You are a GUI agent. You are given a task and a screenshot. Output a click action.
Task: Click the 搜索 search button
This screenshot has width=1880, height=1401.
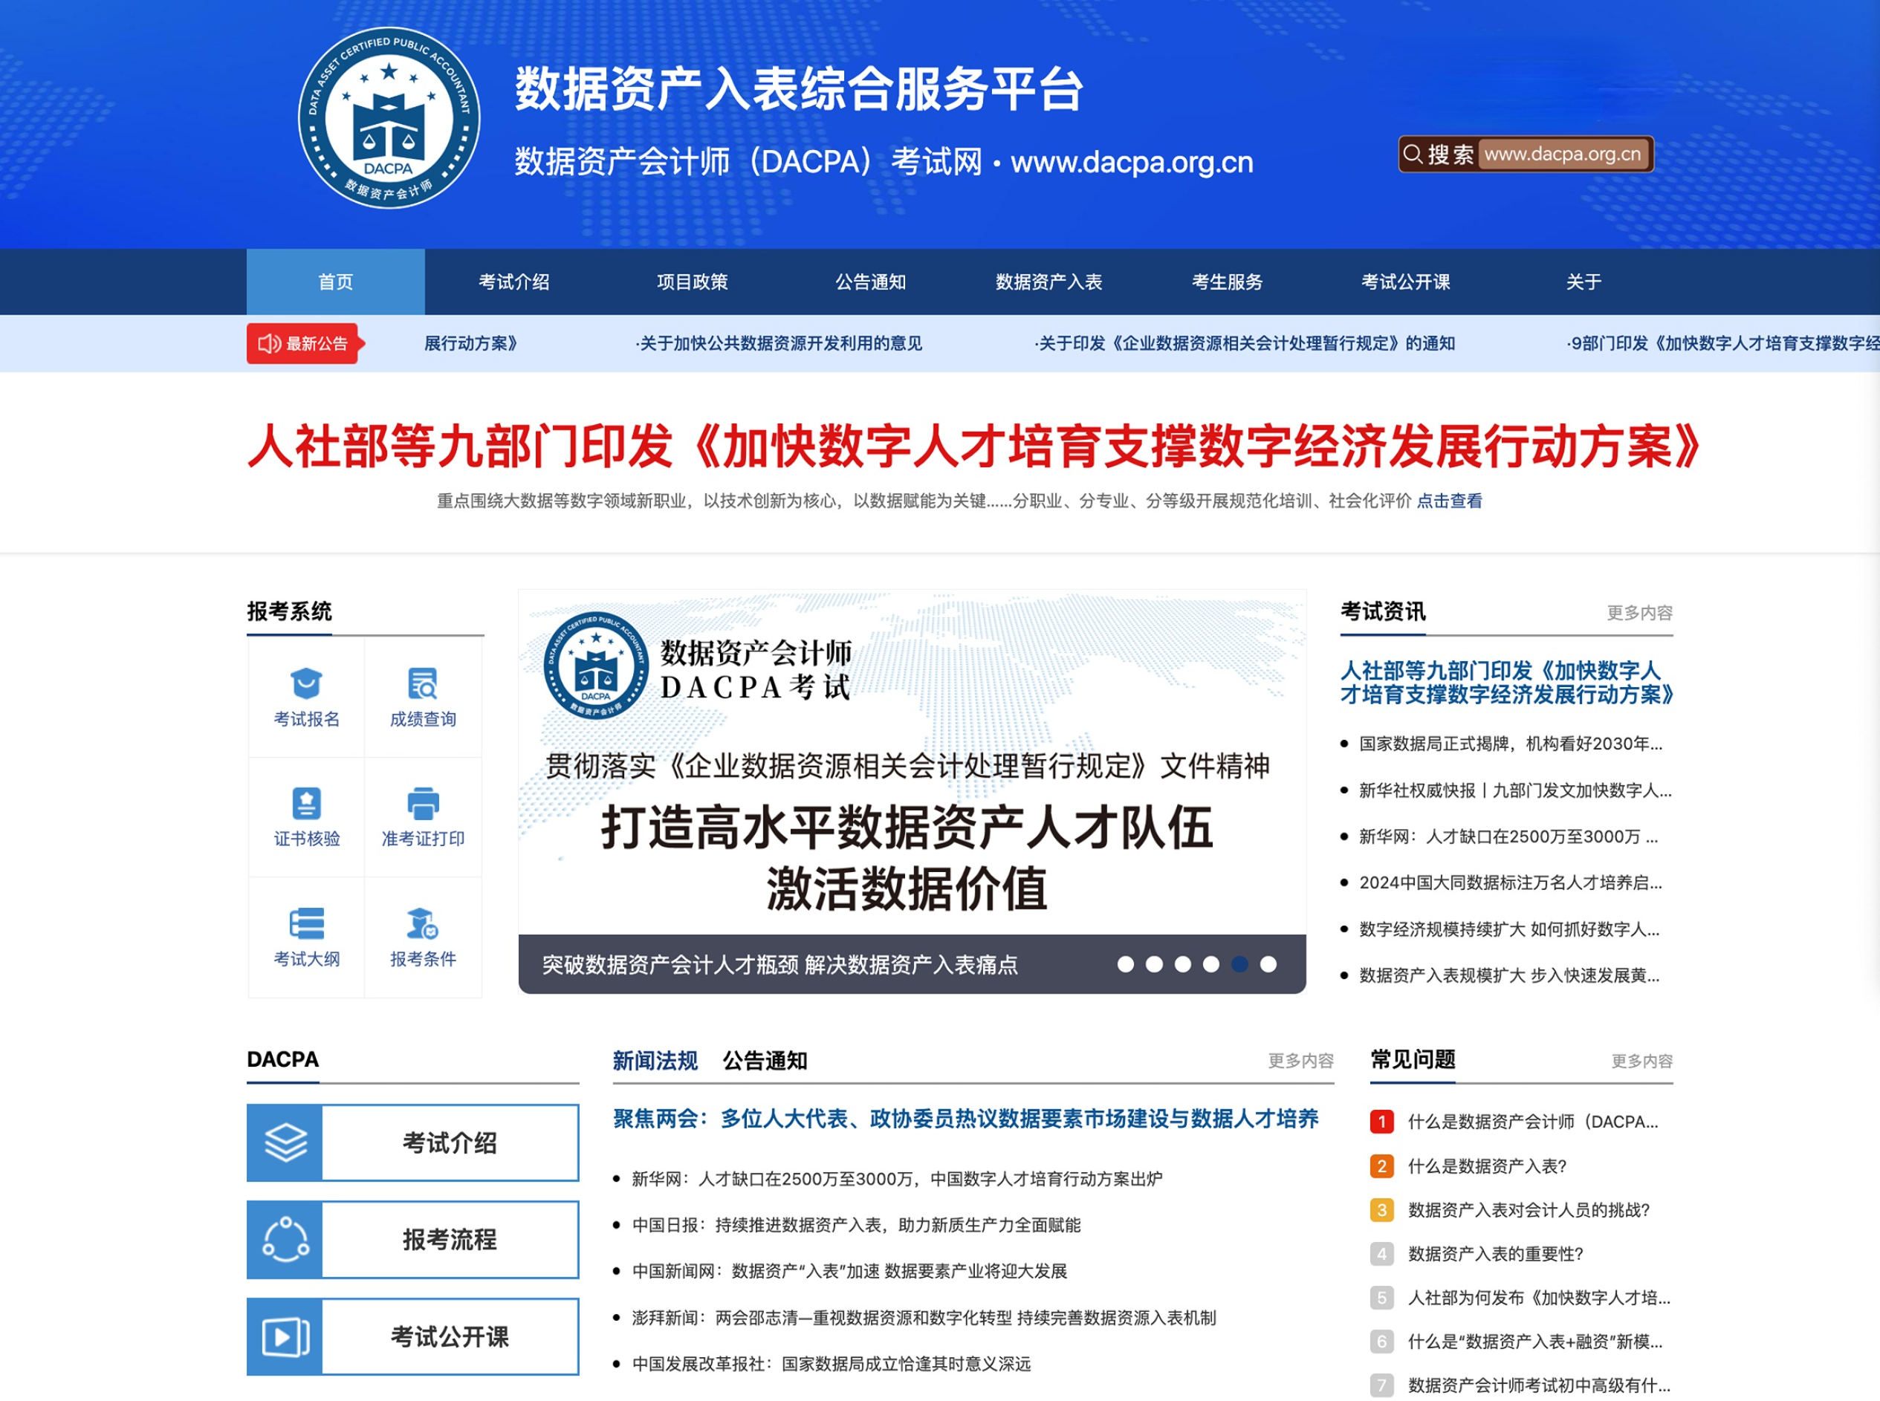click(1439, 154)
